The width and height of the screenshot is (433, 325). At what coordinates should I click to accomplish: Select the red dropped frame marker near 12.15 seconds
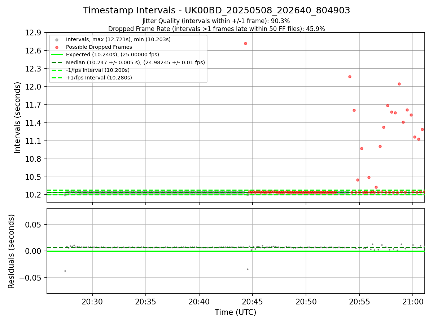pos(350,77)
